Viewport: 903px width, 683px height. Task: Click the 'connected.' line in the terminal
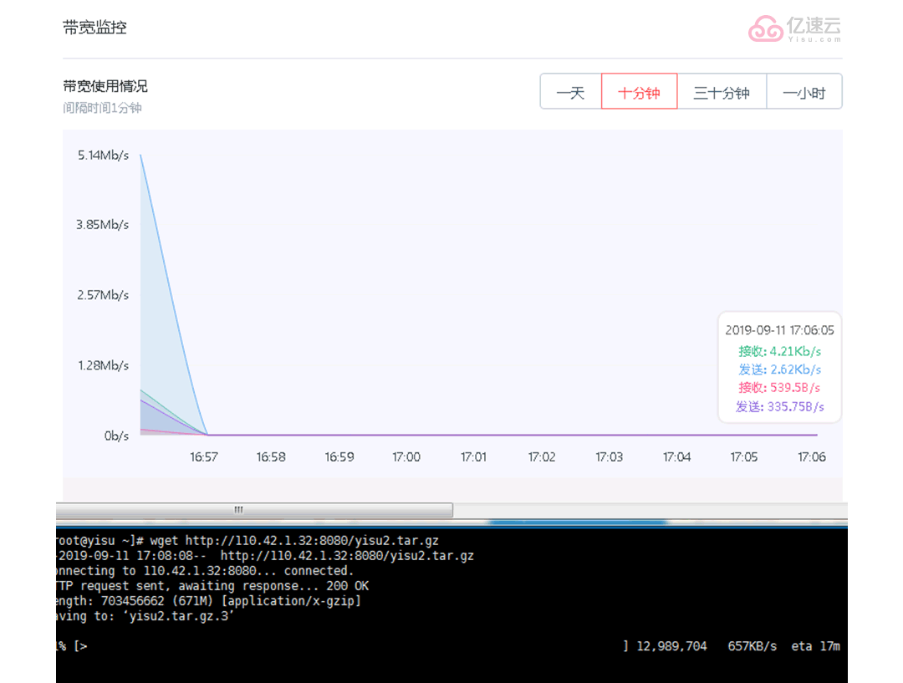click(x=205, y=571)
